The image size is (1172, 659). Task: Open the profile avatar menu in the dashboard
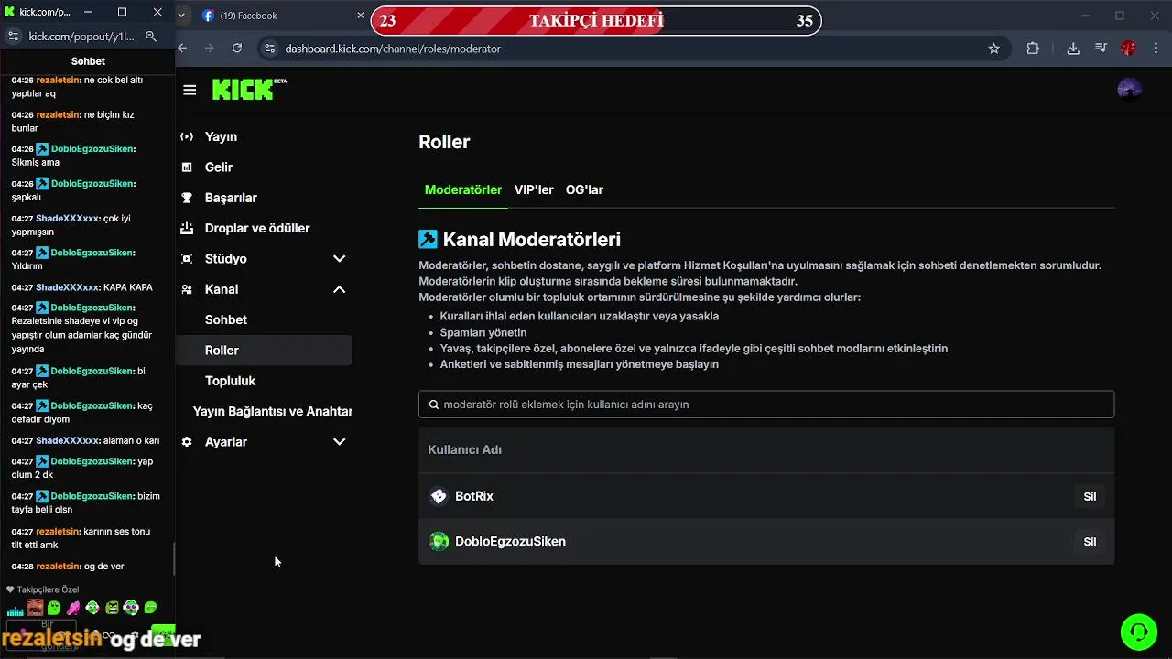tap(1130, 89)
